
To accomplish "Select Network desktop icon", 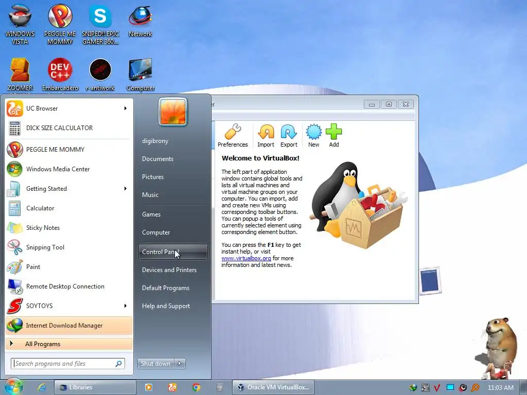I will coord(140,21).
